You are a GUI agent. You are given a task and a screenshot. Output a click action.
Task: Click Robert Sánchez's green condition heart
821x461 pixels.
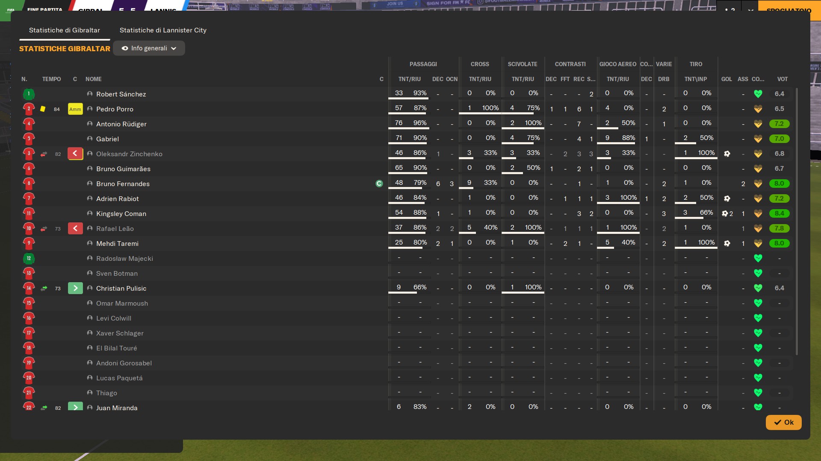[758, 94]
